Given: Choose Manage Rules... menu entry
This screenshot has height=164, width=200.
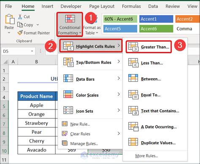Looking at the screenshot, I should [x=90, y=143].
